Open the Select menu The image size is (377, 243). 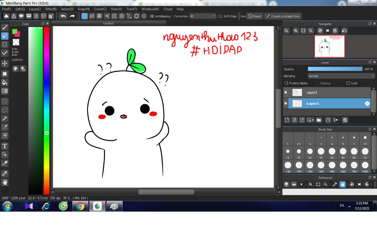67,9
